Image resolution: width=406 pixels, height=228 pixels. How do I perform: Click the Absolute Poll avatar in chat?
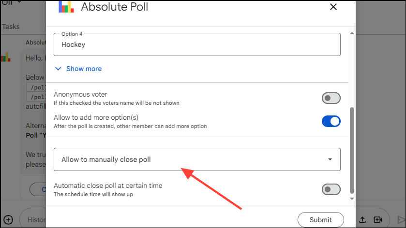(5, 58)
